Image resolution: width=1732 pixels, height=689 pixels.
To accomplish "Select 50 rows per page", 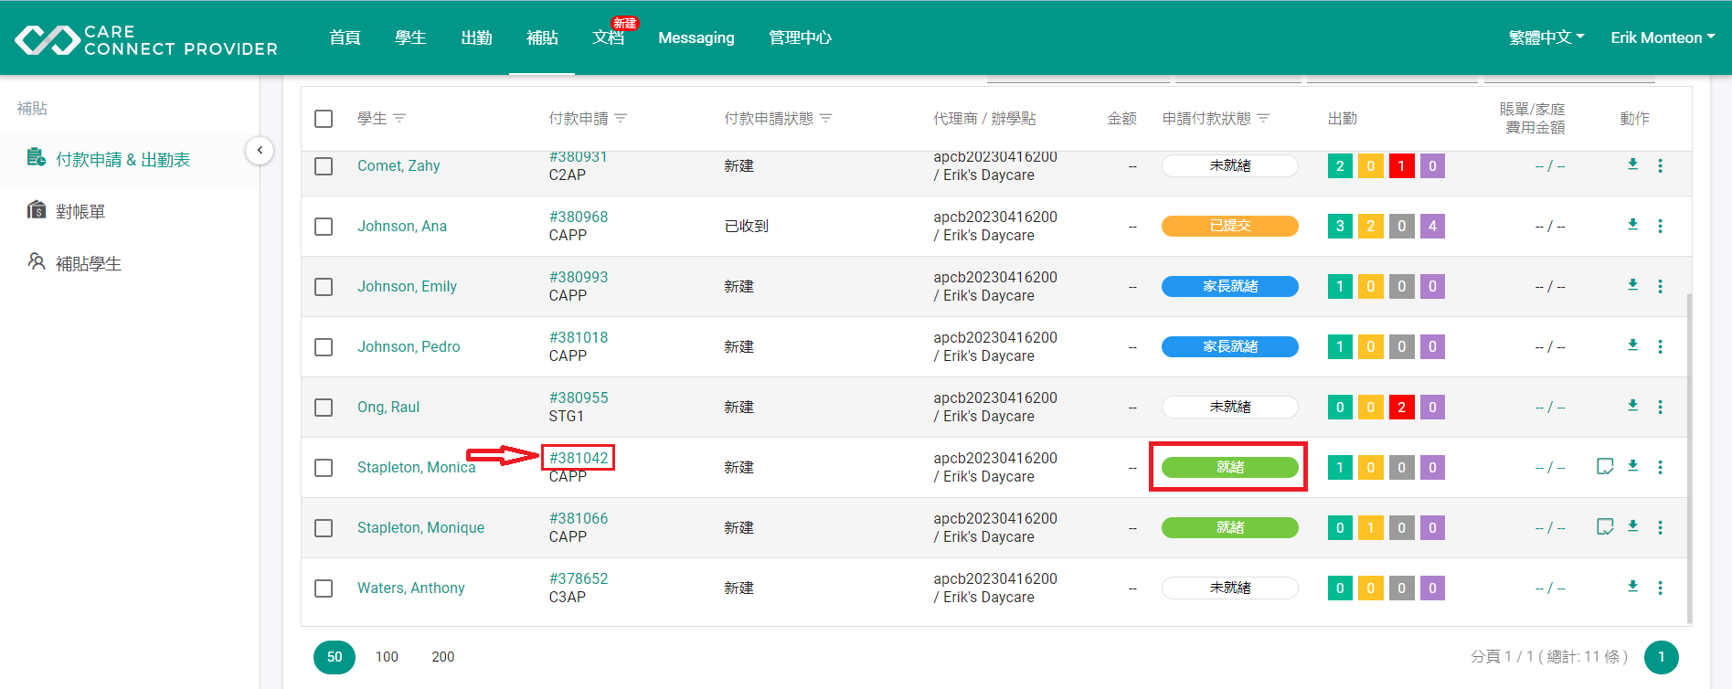I will click(x=335, y=657).
